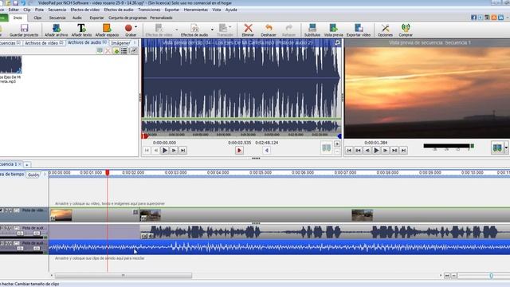The height and width of the screenshot is (287, 510).
Task: Open the Secuencia menu
Action: coord(57,10)
